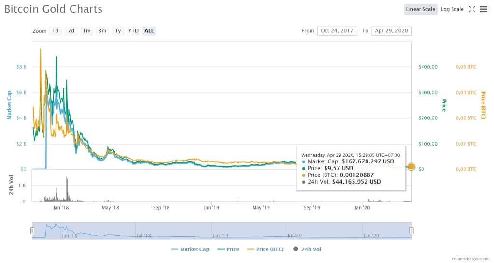This screenshot has width=494, height=263.
Task: Set zoom range to 1y
Action: (118, 30)
